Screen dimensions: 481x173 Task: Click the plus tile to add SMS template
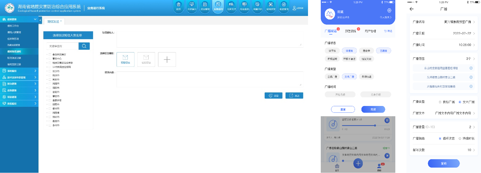(x=167, y=59)
